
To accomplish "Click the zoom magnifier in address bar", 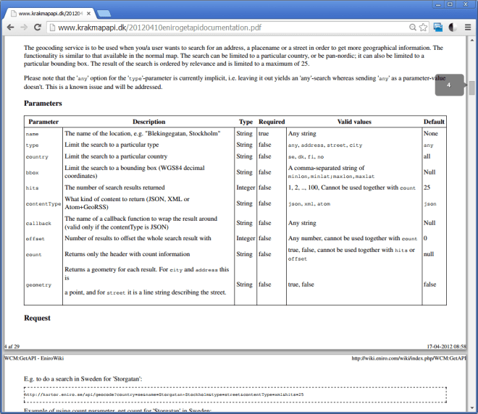I will (x=412, y=28).
